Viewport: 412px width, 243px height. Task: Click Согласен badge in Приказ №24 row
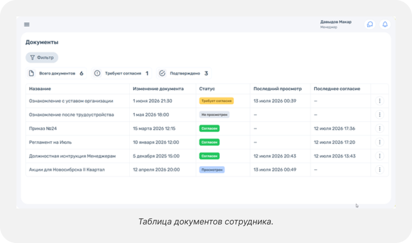point(209,129)
